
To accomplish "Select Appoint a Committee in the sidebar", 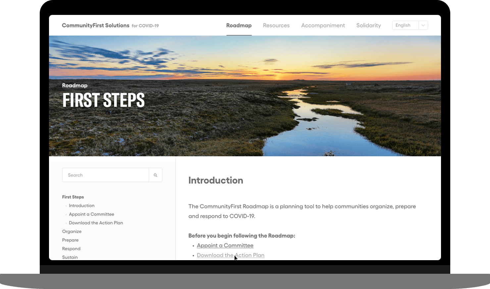I will point(91,214).
